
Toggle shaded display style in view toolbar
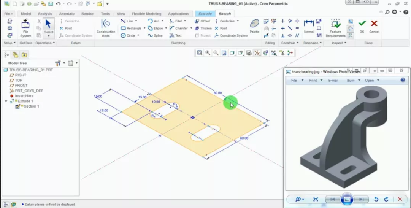coord(232,53)
